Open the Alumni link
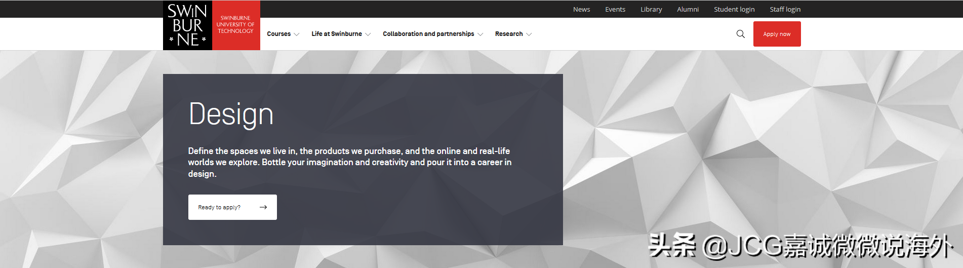This screenshot has height=268, width=963. tap(688, 9)
